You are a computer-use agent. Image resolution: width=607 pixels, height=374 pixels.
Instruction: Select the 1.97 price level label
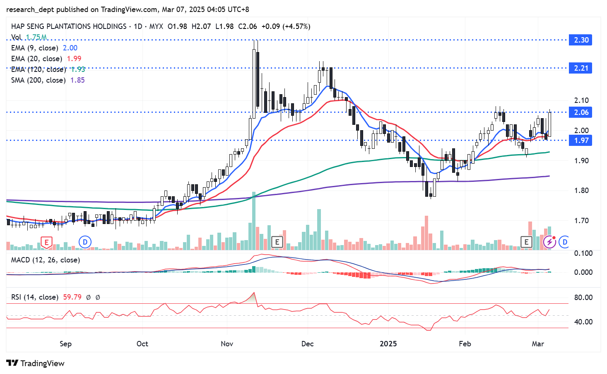[581, 141]
